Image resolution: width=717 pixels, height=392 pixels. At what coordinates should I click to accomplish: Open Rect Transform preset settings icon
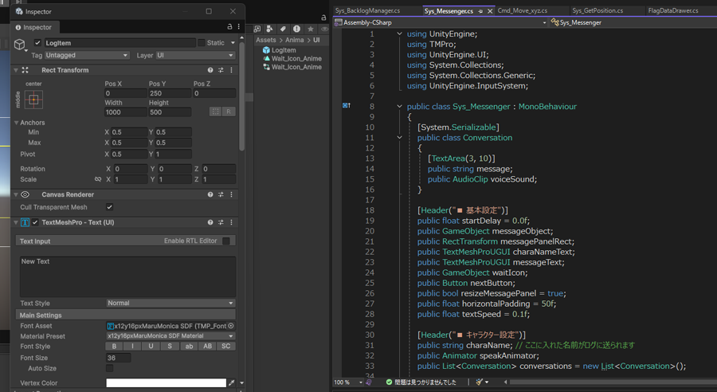point(221,70)
